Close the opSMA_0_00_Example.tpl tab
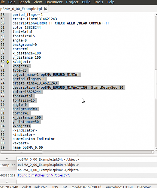The height and width of the screenshot is (188, 157). coord(45,9)
